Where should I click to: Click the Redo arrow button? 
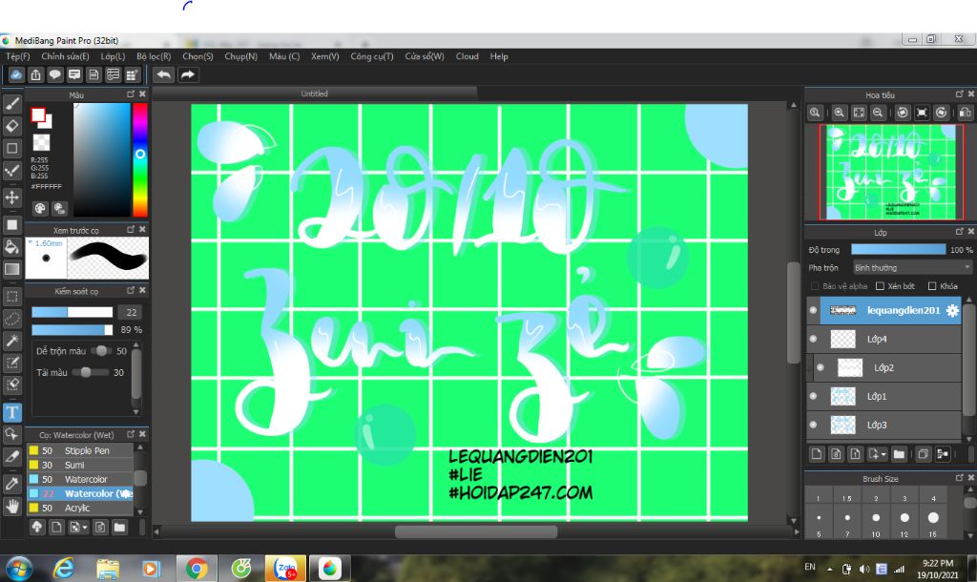[188, 75]
